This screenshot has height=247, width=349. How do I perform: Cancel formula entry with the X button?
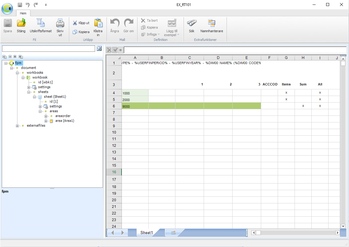pos(109,50)
